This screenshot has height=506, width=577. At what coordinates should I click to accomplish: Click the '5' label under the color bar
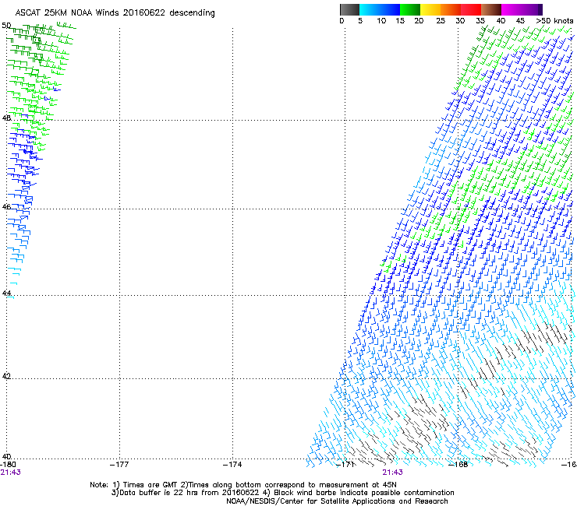coord(360,21)
